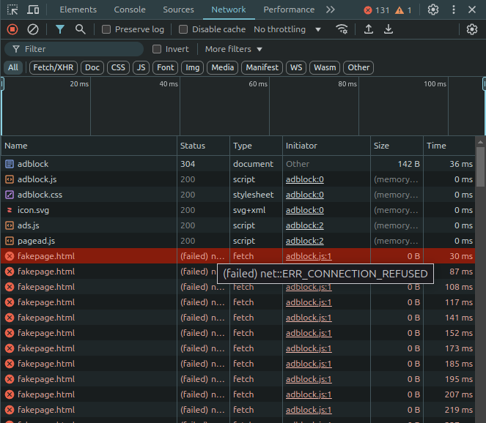The height and width of the screenshot is (423, 486).
Task: Export HAR with the download icon
Action: (388, 29)
